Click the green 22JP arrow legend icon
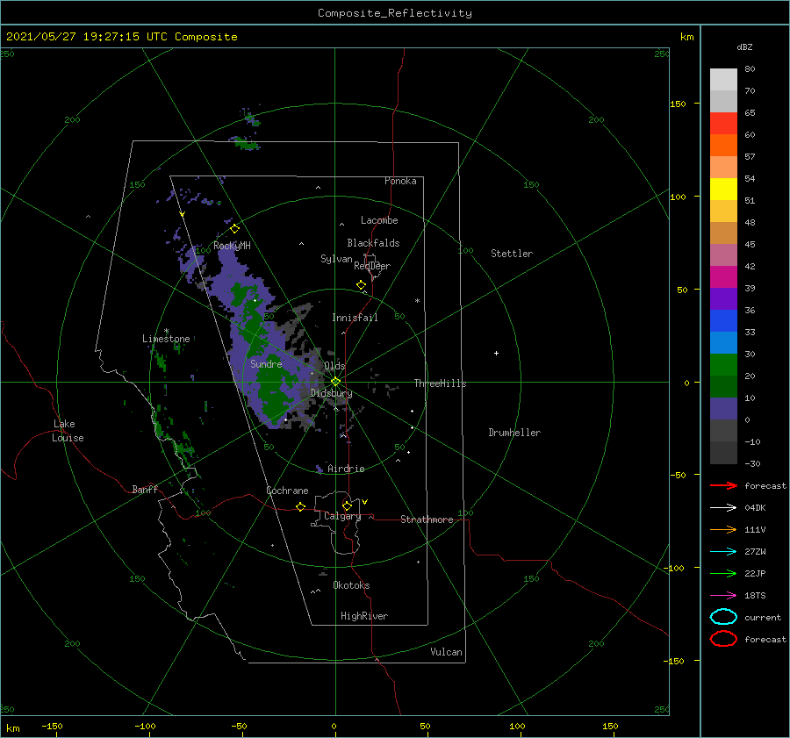This screenshot has height=738, width=790. pyautogui.click(x=723, y=573)
